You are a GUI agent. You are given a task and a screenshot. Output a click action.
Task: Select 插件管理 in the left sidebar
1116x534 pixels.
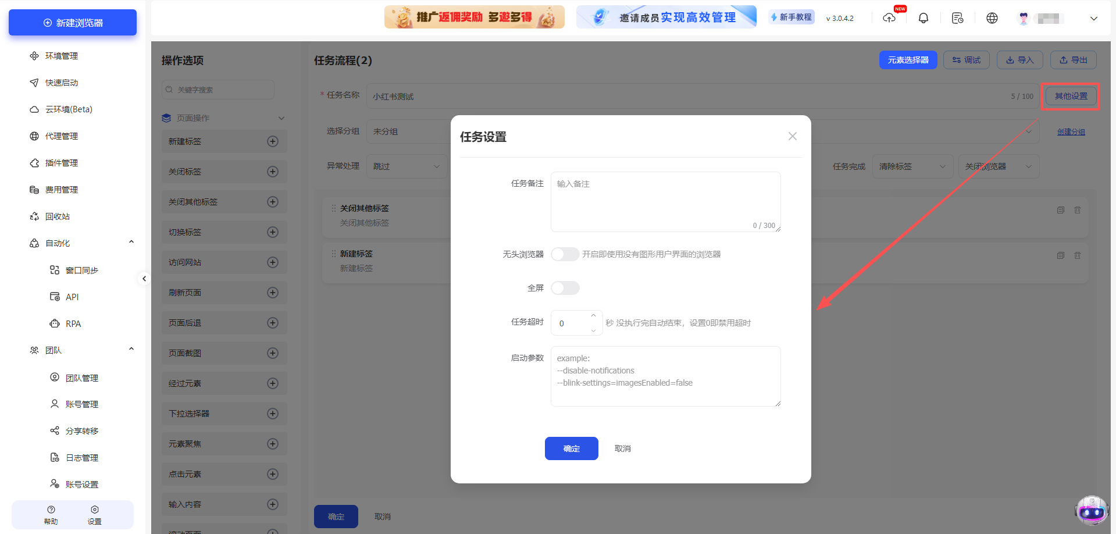[x=61, y=162]
